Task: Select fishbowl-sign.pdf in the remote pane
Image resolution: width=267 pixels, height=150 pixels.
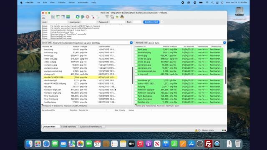Action: point(179,90)
